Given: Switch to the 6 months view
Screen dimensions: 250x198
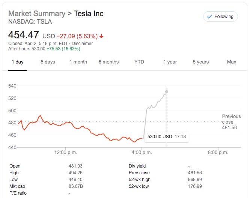Looking at the screenshot, I should tap(108, 62).
